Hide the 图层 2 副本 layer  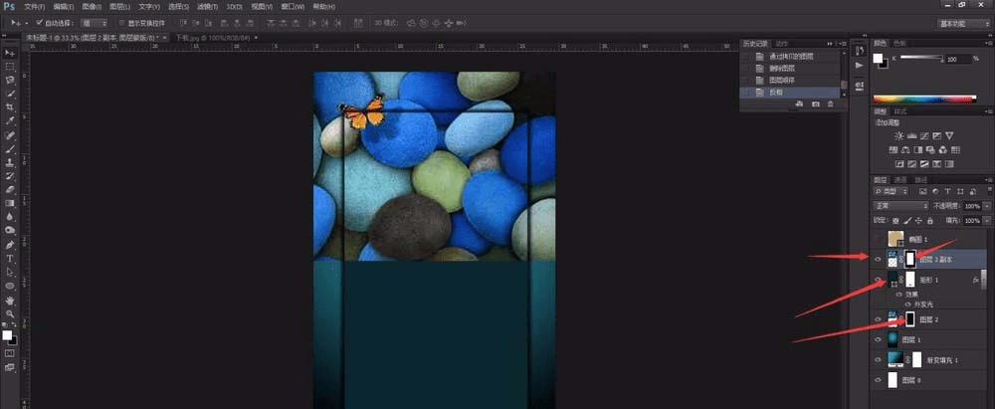pos(877,260)
